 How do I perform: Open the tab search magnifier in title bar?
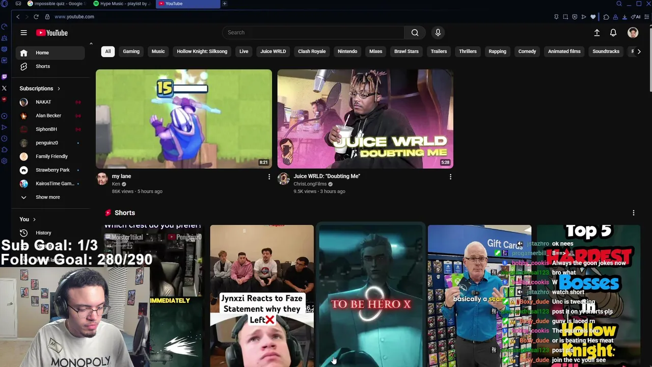coord(619,4)
